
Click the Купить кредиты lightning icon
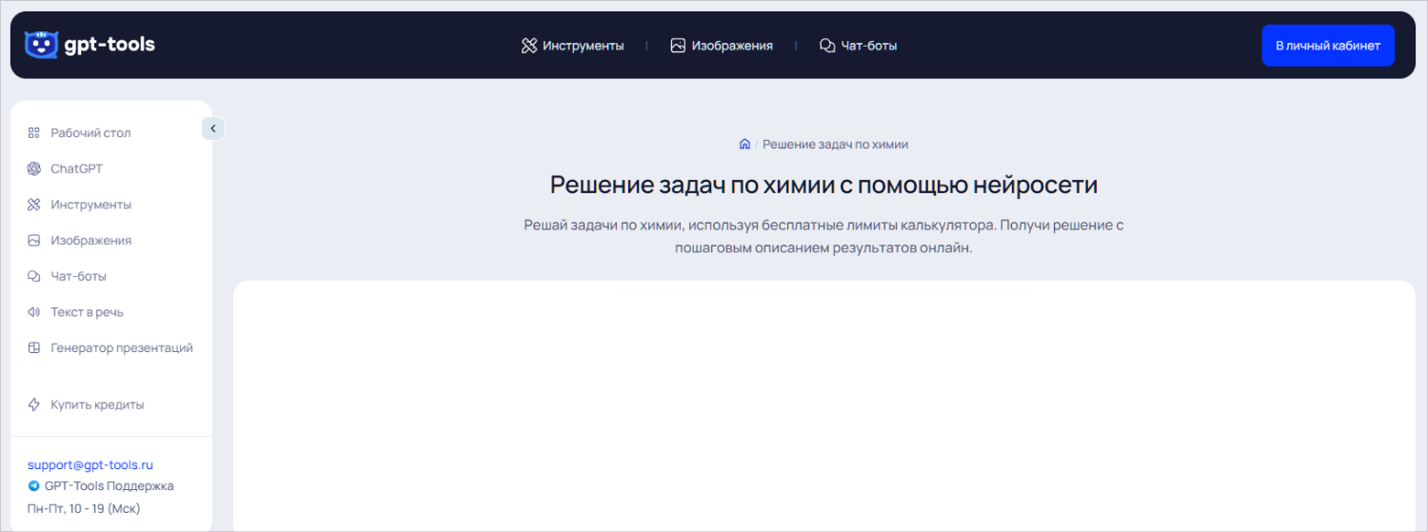pos(34,404)
